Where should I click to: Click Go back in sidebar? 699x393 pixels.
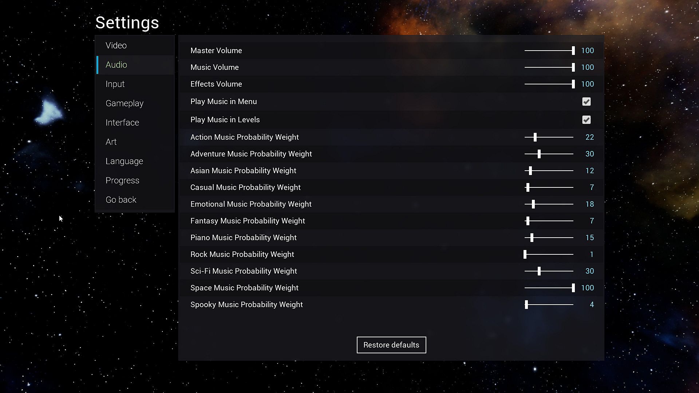coord(121,200)
